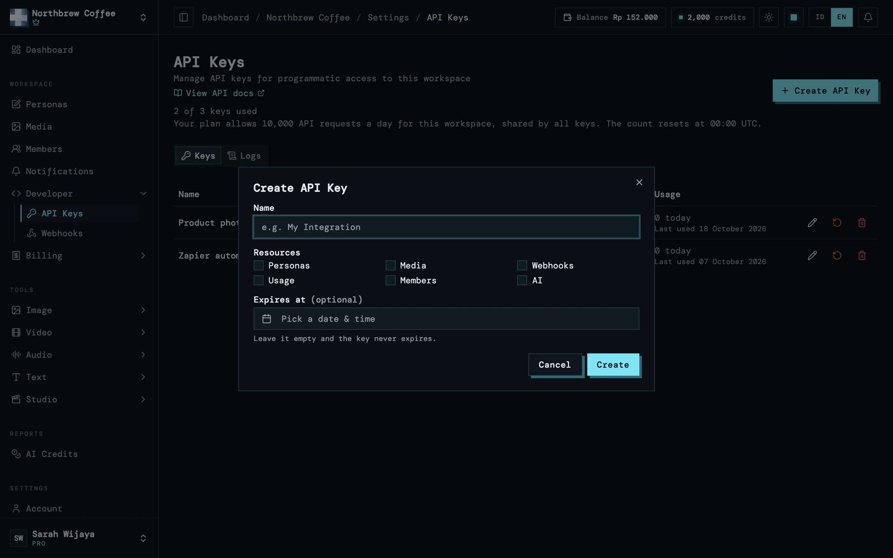
Task: Tick the Members resource checkbox
Action: click(x=390, y=281)
